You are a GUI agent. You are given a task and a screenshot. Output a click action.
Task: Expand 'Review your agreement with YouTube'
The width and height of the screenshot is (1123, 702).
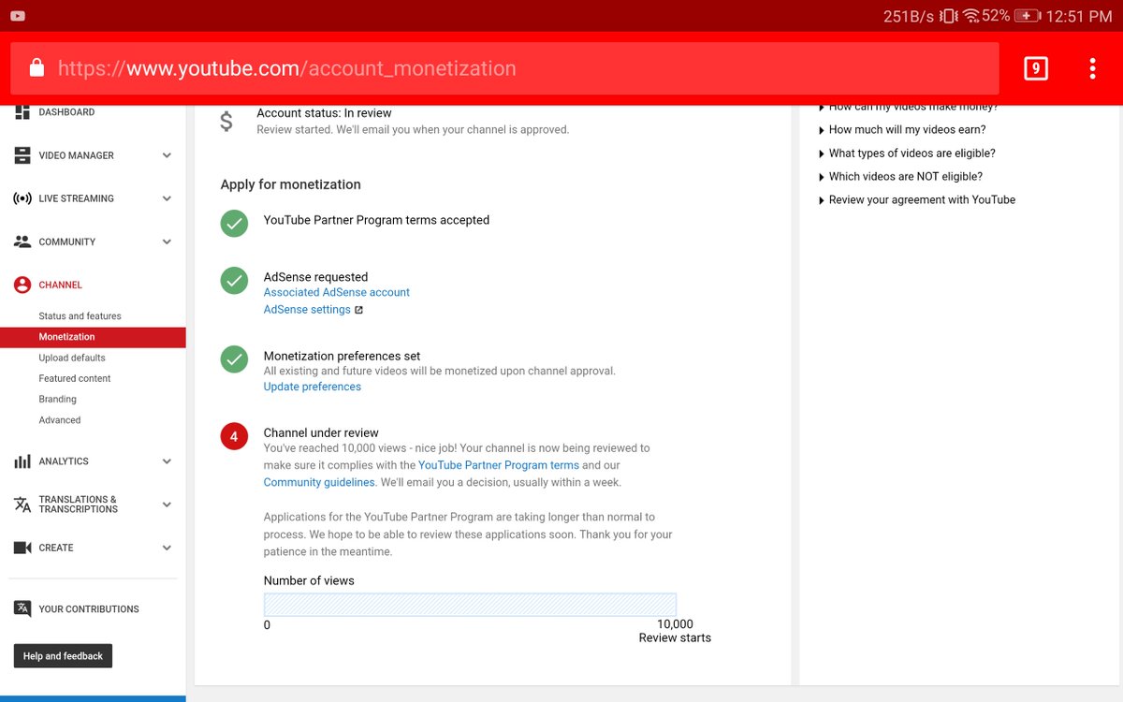917,200
